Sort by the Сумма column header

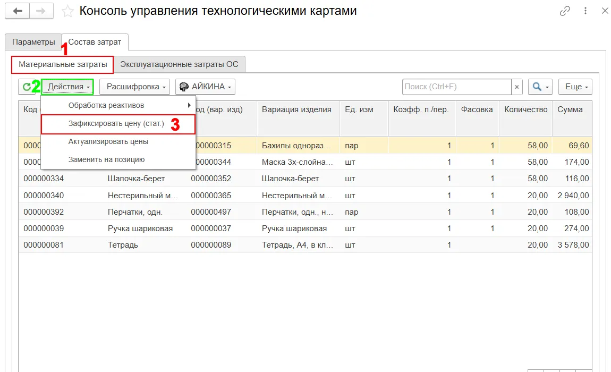(572, 119)
